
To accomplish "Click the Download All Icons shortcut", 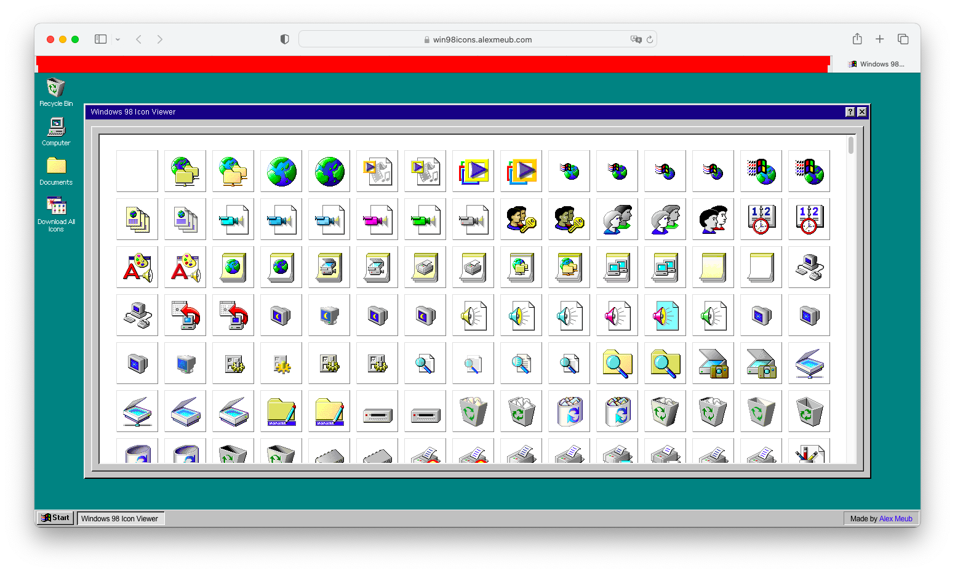I will tap(56, 214).
